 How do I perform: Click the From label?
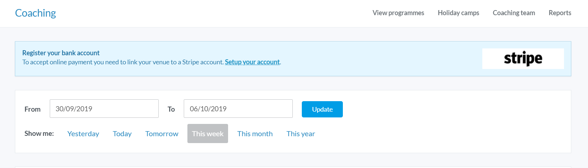pos(32,109)
